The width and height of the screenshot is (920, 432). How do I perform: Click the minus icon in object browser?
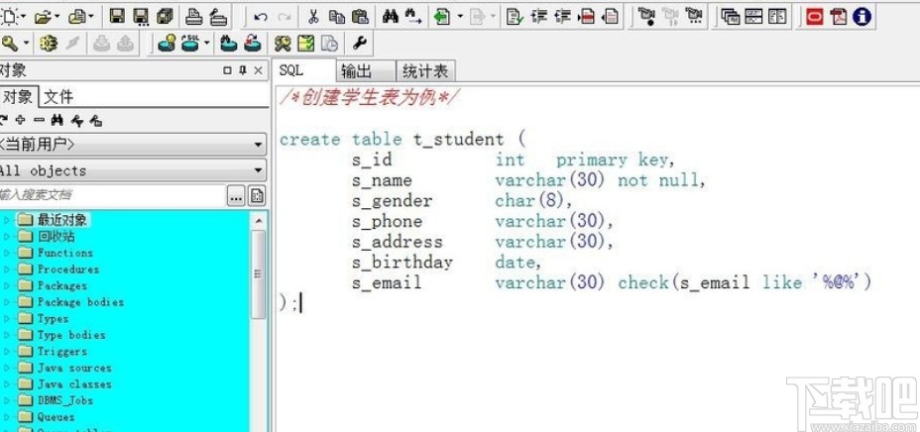(x=39, y=120)
